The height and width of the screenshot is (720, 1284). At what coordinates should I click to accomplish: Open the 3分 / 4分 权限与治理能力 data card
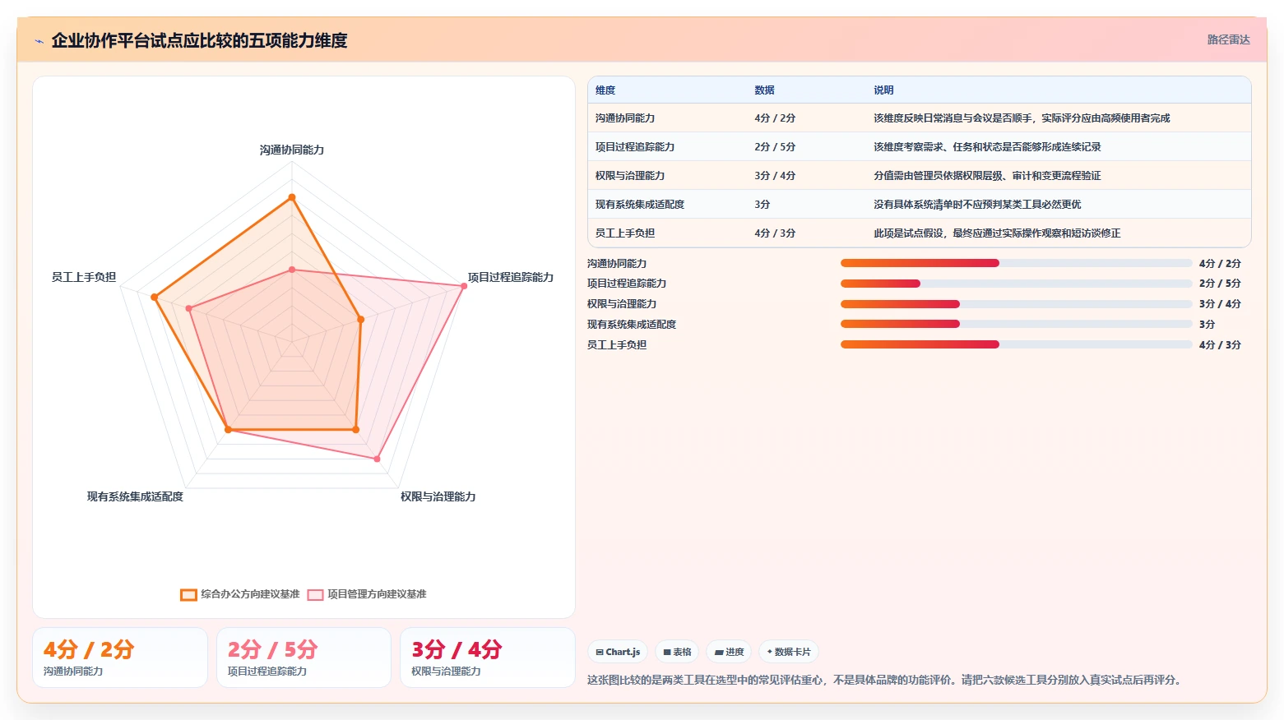(488, 658)
